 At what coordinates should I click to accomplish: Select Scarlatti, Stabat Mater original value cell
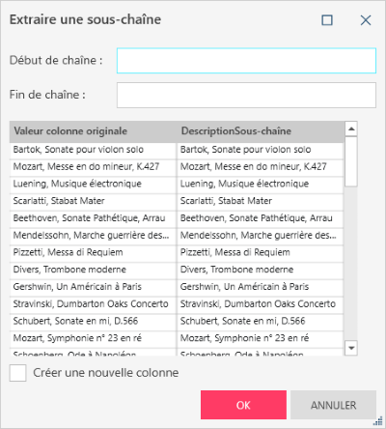93,201
